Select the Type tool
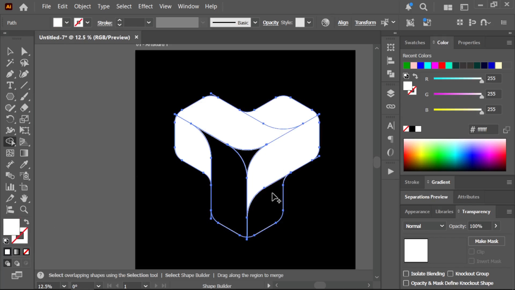 pyautogui.click(x=10, y=85)
